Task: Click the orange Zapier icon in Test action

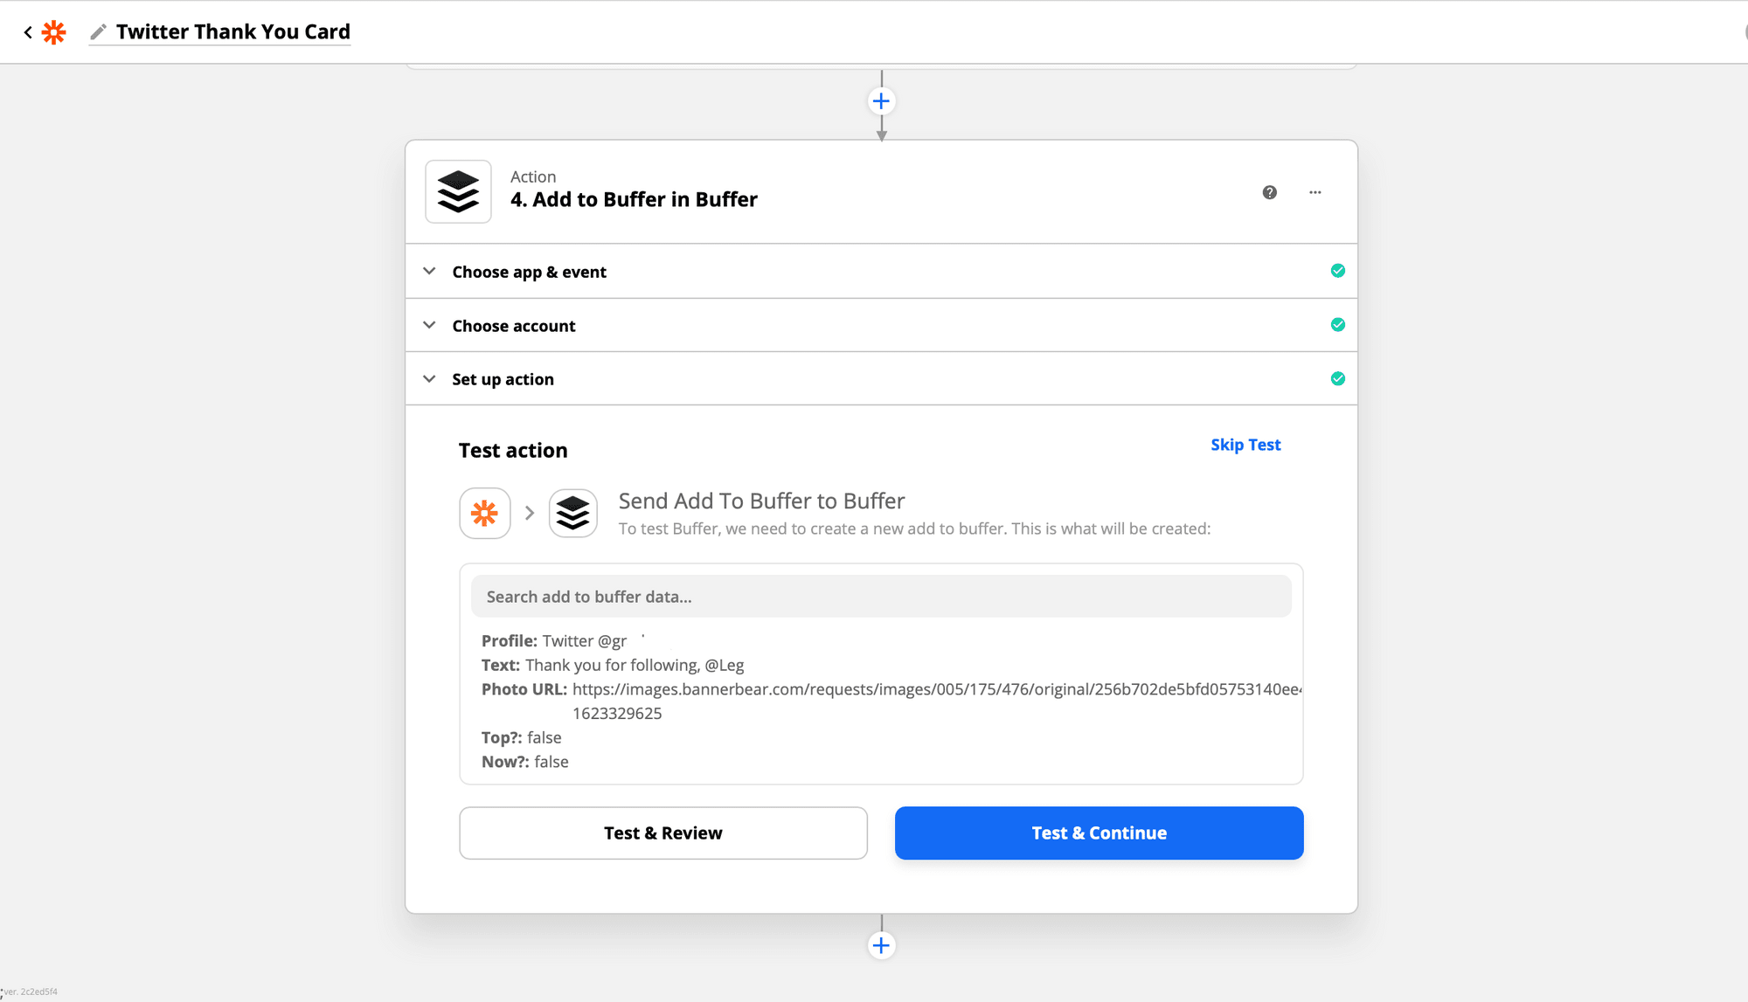Action: 485,513
